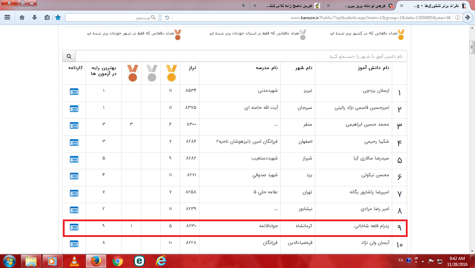Reload the current page

167,17
